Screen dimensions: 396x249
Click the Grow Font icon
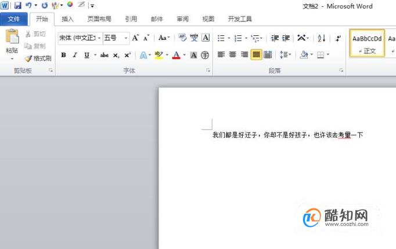tap(135, 38)
